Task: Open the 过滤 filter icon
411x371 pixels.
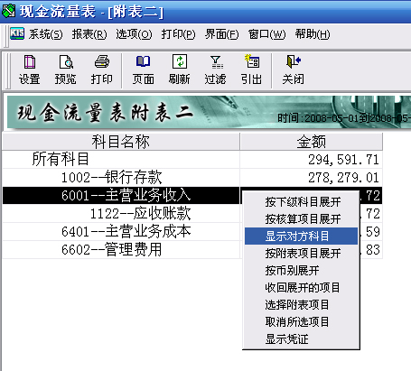Action: [x=215, y=70]
